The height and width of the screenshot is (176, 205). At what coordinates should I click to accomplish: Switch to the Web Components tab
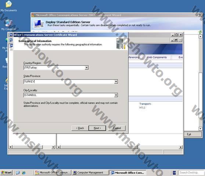coord(157,57)
